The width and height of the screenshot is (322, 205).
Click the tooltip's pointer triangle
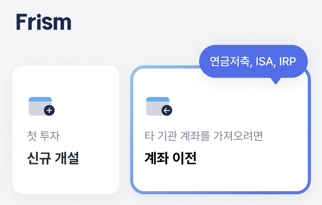point(276,81)
